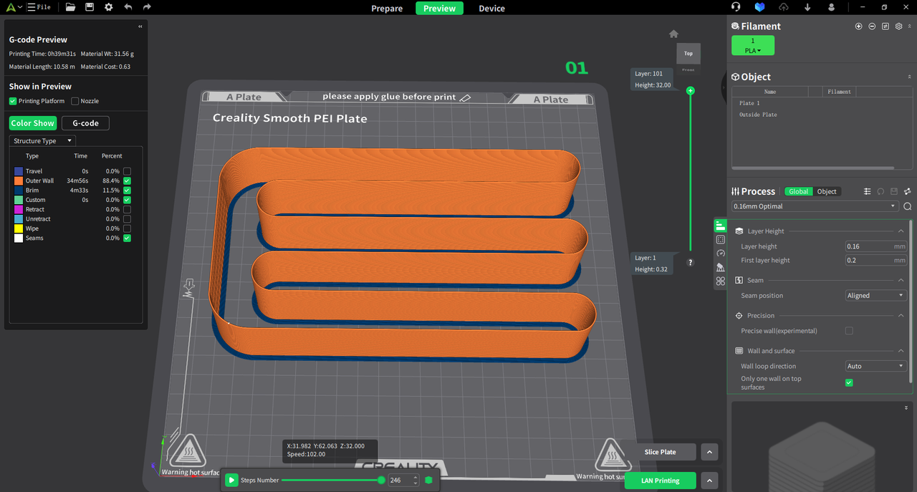The width and height of the screenshot is (917, 492).
Task: Turn off 'Only one wall on top surfaces'
Action: (849, 382)
